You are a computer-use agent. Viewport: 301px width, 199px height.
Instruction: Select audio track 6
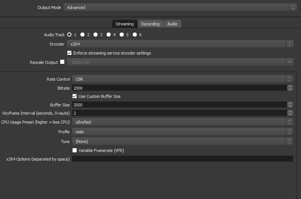tap(135, 34)
